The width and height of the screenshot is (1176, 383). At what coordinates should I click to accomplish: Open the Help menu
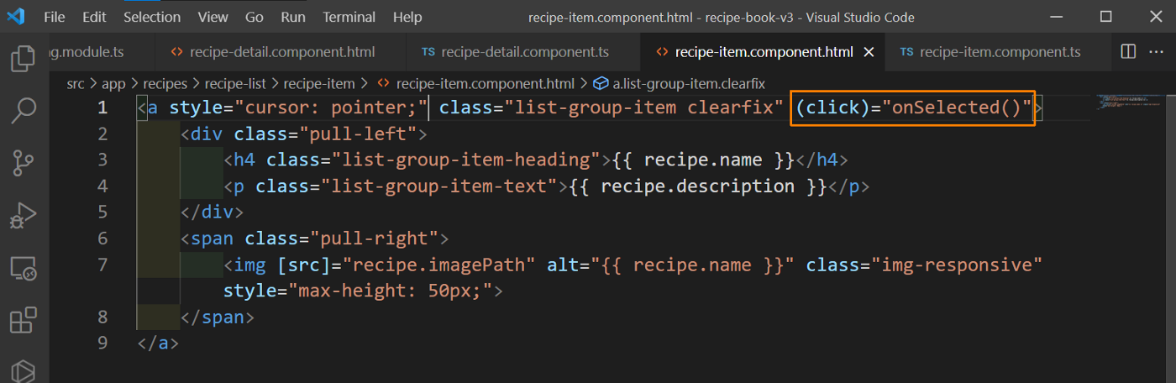[407, 17]
